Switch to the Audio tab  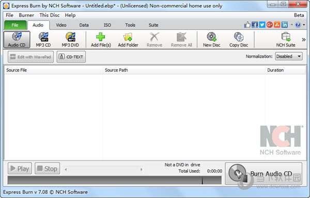38,25
